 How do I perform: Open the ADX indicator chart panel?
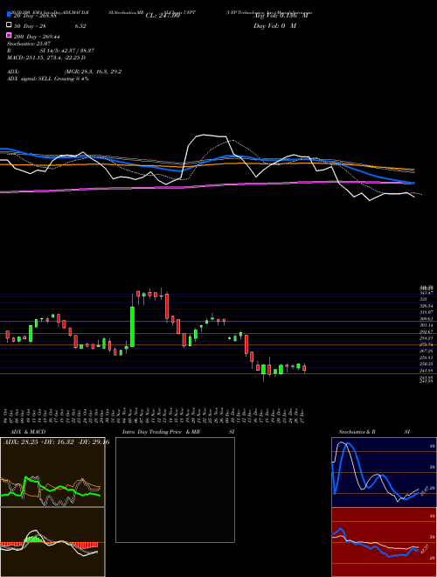coord(52,472)
